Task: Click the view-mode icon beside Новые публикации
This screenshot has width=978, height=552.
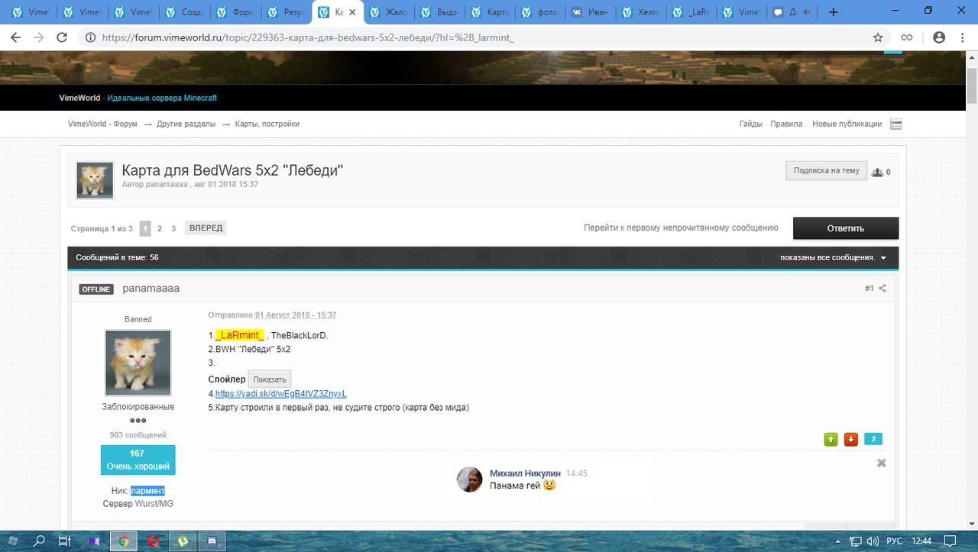Action: (896, 124)
